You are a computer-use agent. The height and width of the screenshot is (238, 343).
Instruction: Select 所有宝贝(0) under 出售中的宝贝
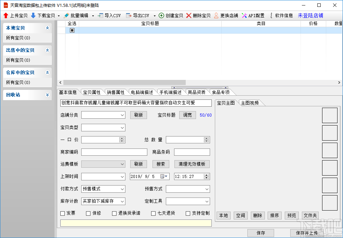point(18,60)
